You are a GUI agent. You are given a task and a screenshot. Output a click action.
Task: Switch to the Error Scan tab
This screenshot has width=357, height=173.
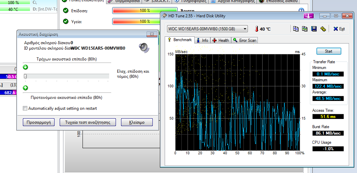tap(244, 40)
